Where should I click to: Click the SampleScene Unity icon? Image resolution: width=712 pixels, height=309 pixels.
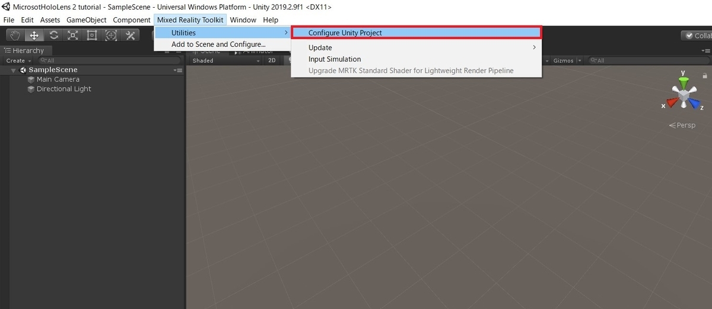24,70
